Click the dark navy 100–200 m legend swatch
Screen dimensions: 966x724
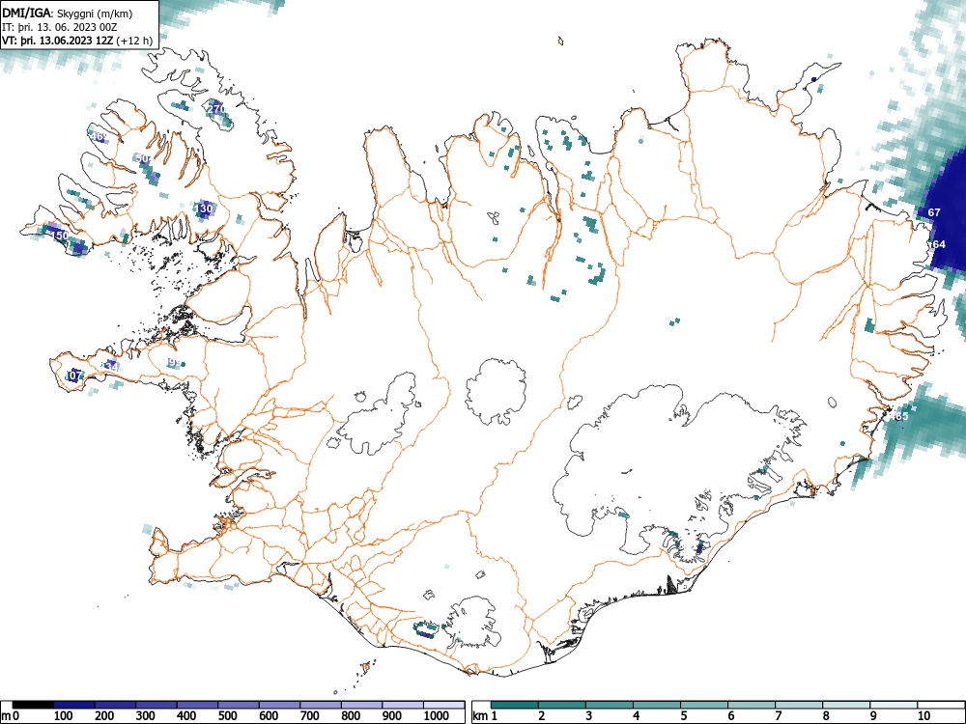point(74,705)
